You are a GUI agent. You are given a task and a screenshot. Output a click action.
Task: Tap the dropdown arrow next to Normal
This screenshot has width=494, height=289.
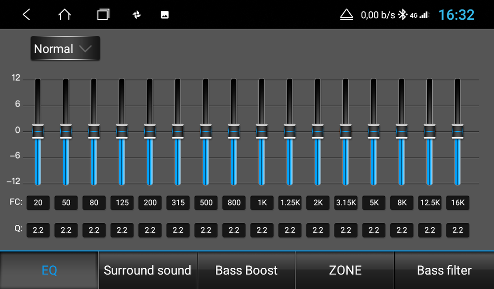(85, 48)
